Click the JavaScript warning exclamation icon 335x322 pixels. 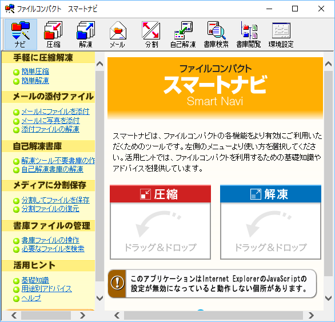click(x=117, y=283)
